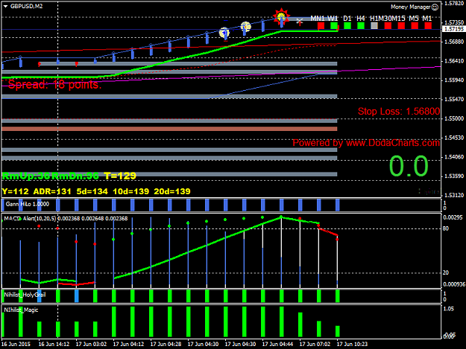466x349 pixels.
Task: Select the W1 timeframe label
Action: click(x=333, y=19)
